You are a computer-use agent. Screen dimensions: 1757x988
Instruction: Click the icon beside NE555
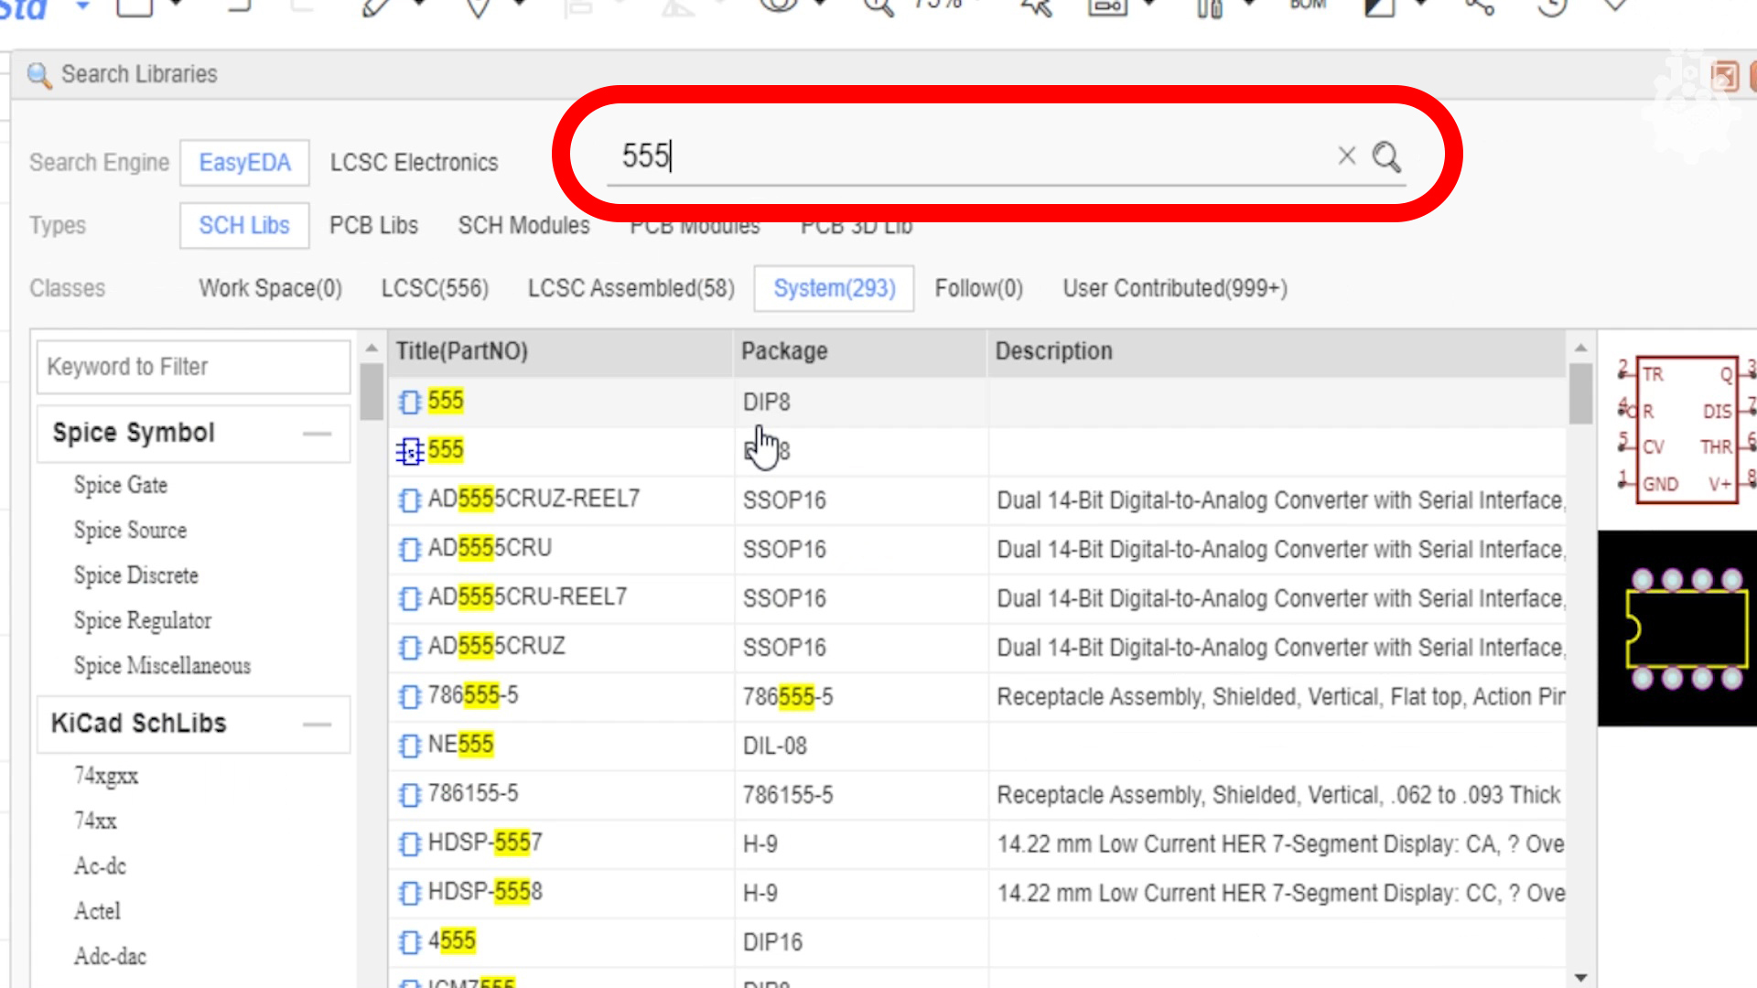tap(409, 746)
